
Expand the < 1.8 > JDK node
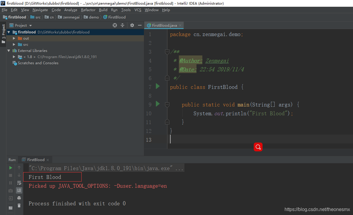pyautogui.click(x=14, y=57)
